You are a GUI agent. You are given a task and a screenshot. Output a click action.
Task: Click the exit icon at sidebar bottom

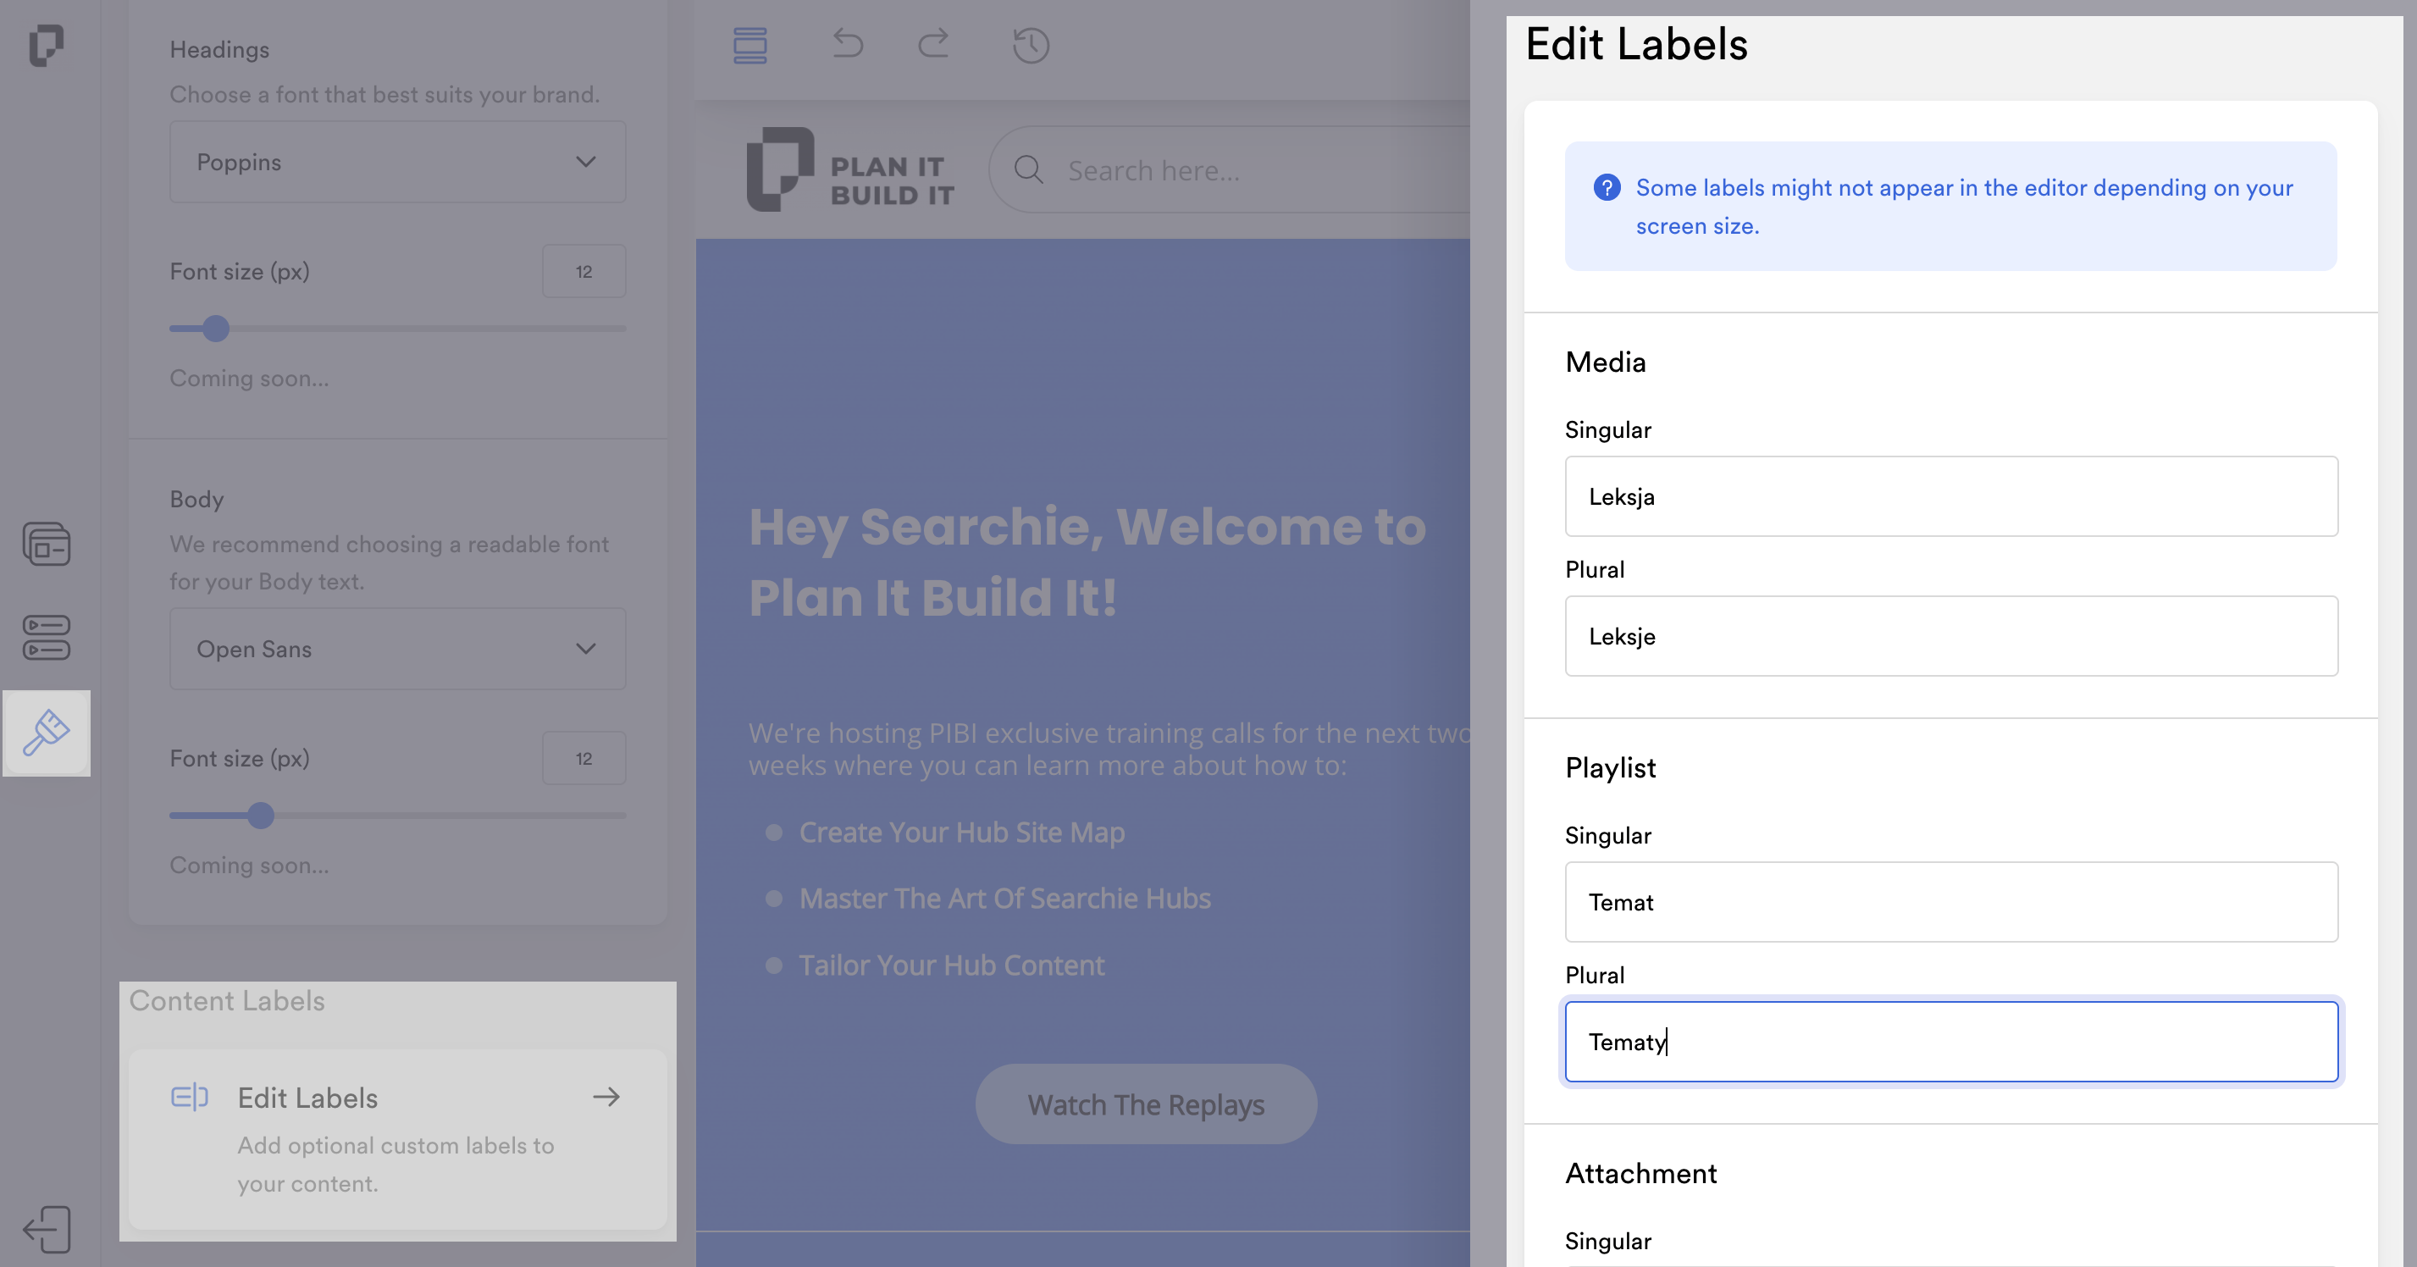coord(46,1230)
